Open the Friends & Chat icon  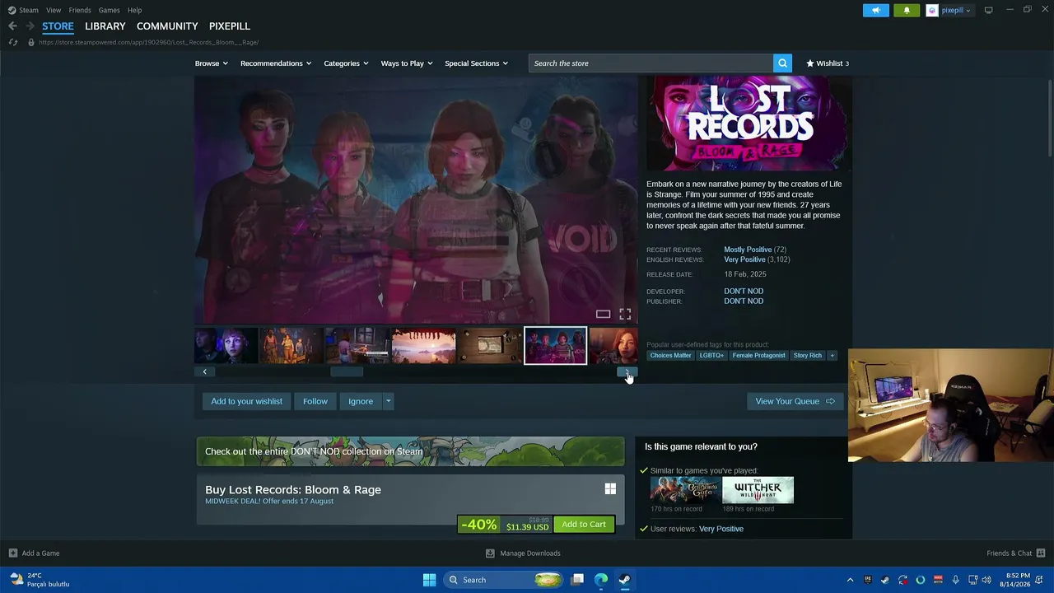(1041, 553)
